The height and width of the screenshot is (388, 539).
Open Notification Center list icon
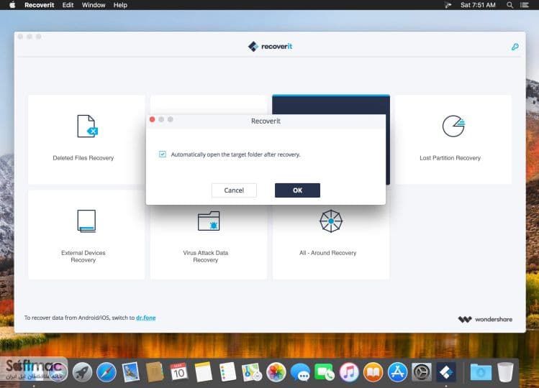(524, 5)
